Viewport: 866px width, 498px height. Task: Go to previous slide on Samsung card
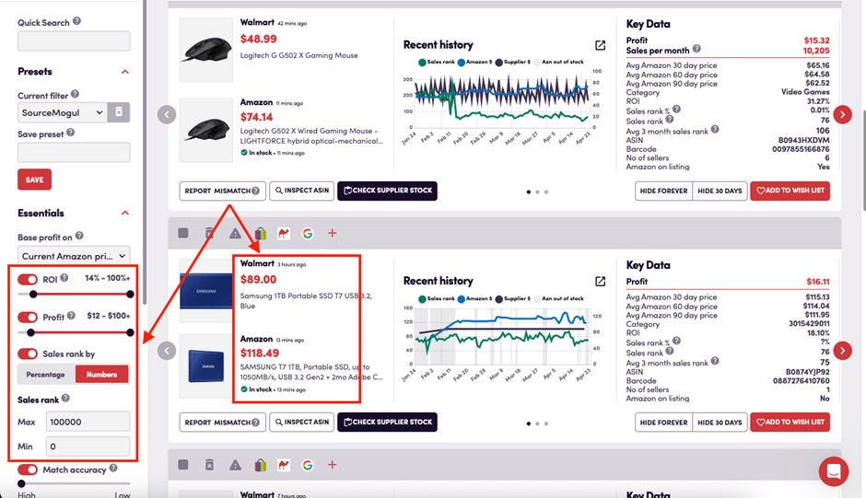[167, 351]
